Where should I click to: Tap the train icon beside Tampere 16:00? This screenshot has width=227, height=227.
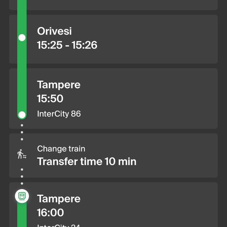22,196
